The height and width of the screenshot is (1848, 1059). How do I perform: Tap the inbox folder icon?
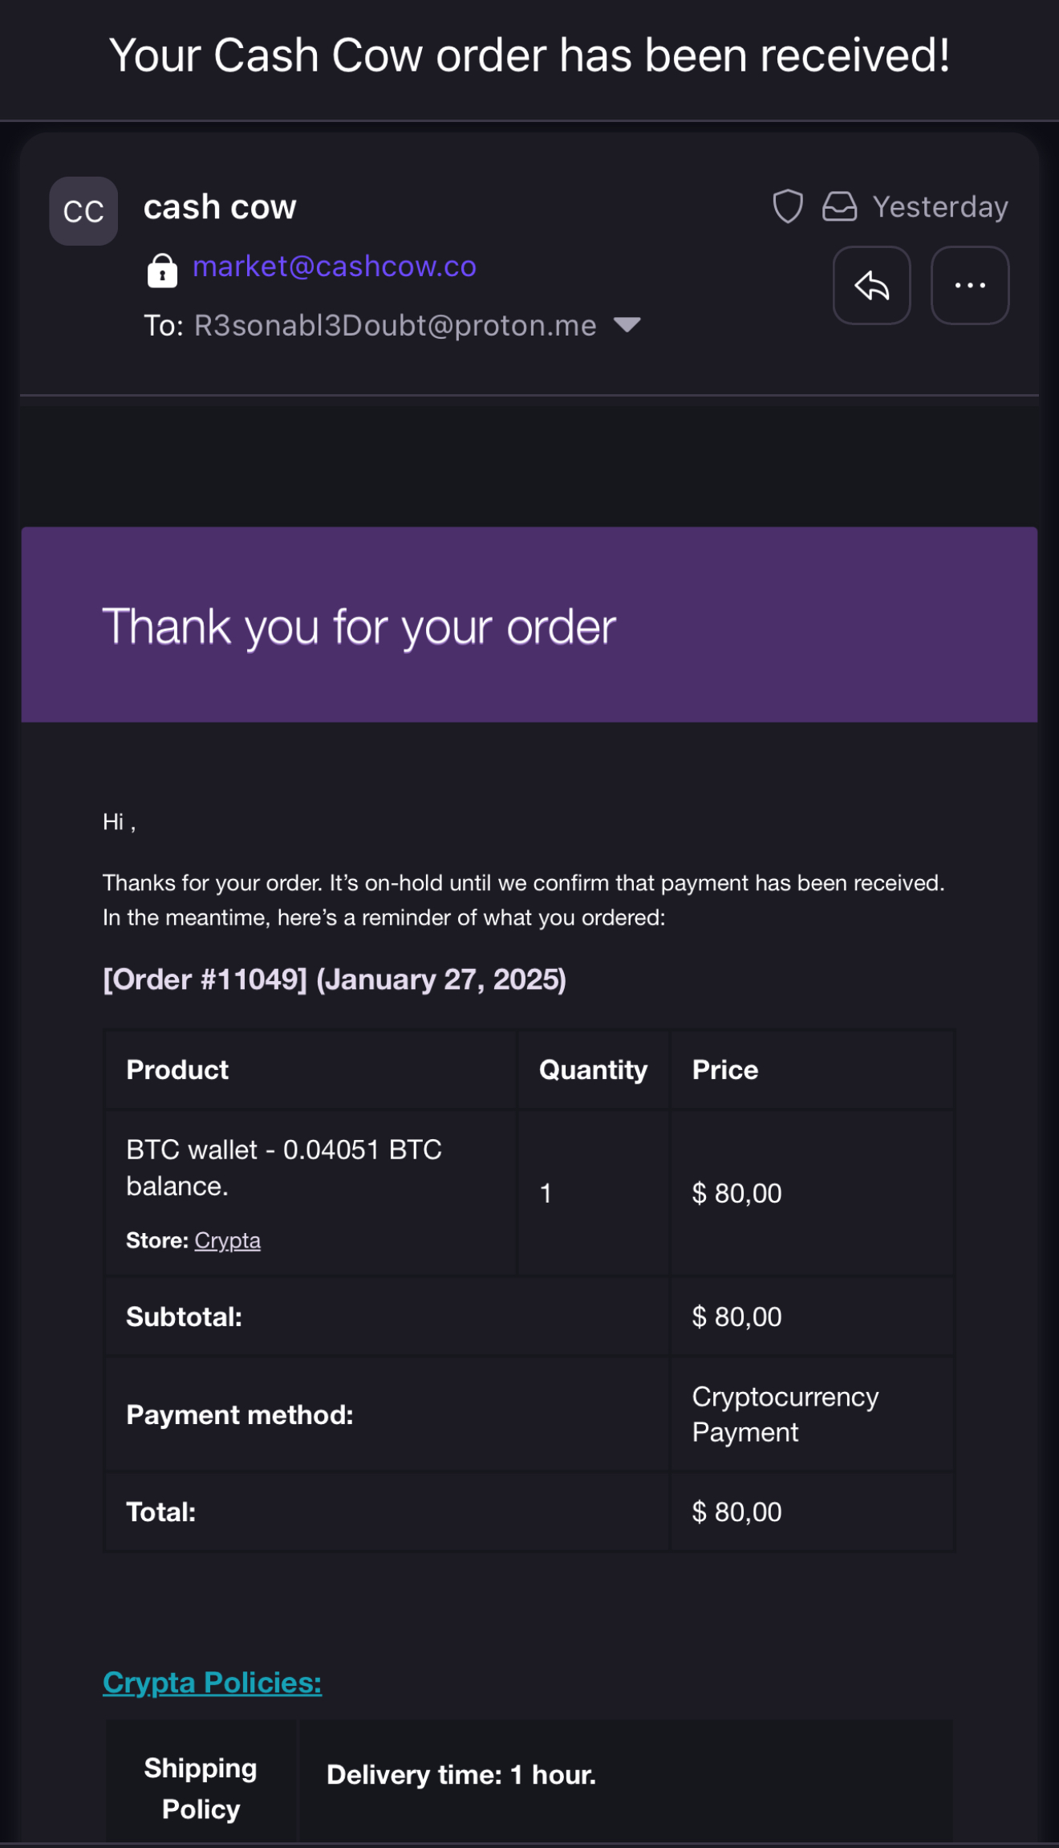click(x=839, y=206)
